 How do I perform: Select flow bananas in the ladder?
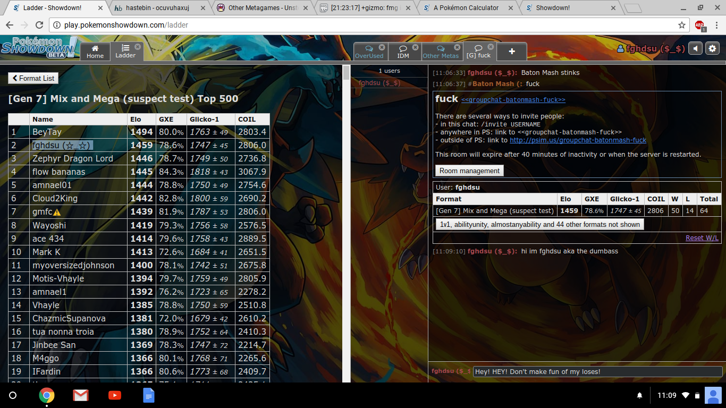(x=58, y=172)
